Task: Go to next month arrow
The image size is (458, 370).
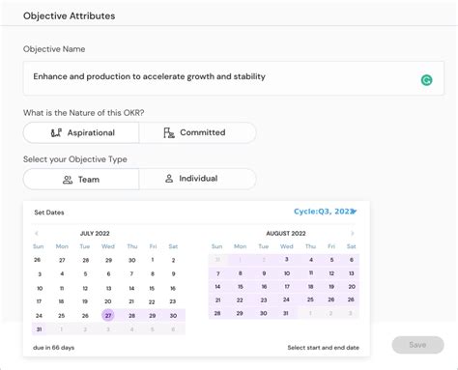Action: (353, 233)
